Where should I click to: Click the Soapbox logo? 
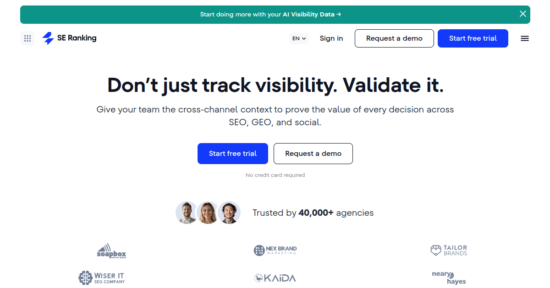point(111,251)
